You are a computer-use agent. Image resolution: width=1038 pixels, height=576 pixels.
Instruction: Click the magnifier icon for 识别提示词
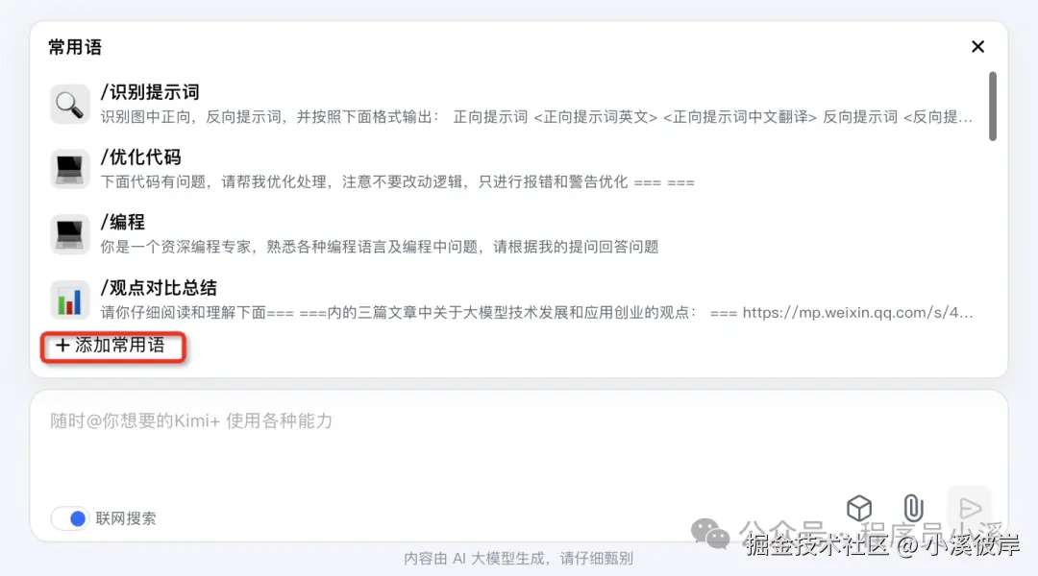point(69,105)
